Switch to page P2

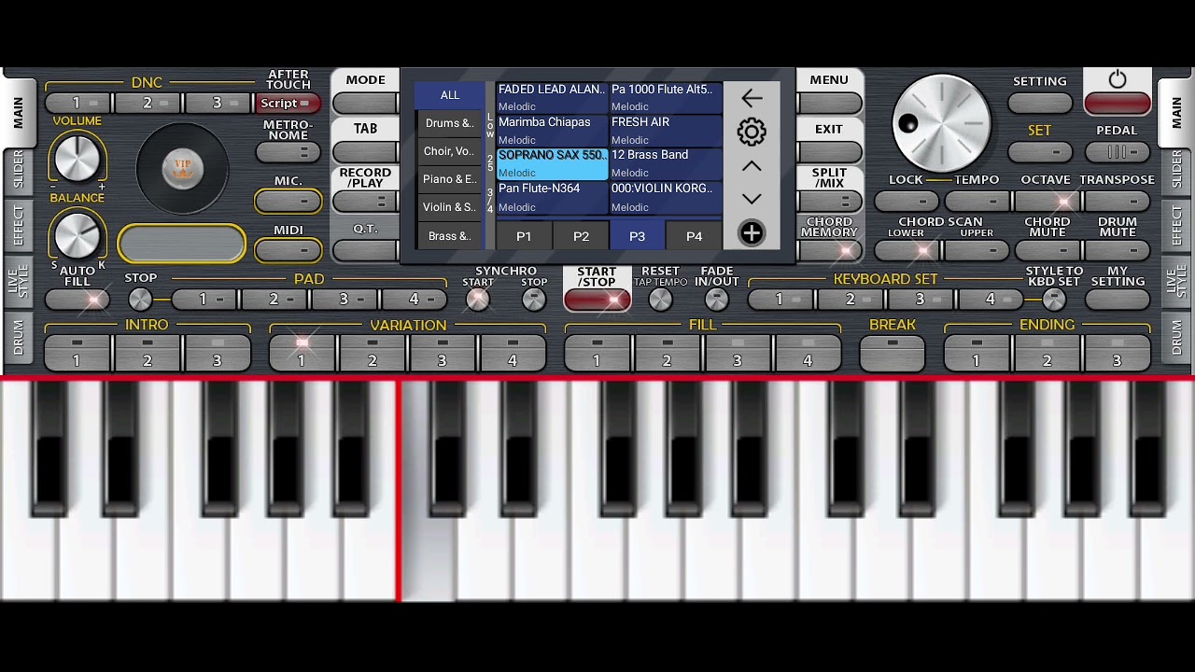(x=581, y=237)
